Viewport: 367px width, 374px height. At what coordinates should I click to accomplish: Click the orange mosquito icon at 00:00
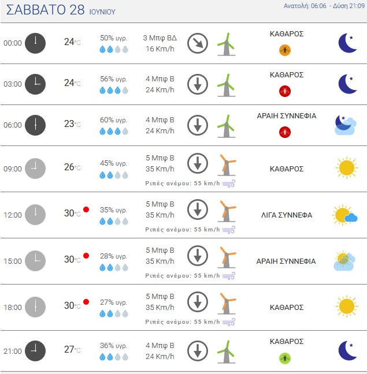pos(285,50)
